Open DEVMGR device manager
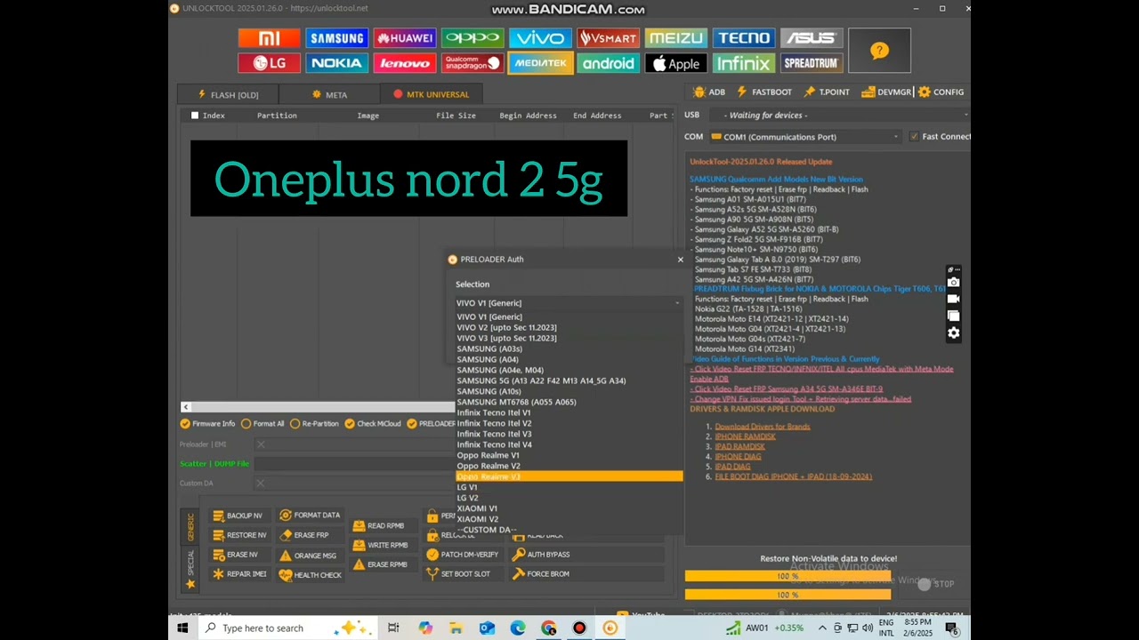 (x=886, y=92)
